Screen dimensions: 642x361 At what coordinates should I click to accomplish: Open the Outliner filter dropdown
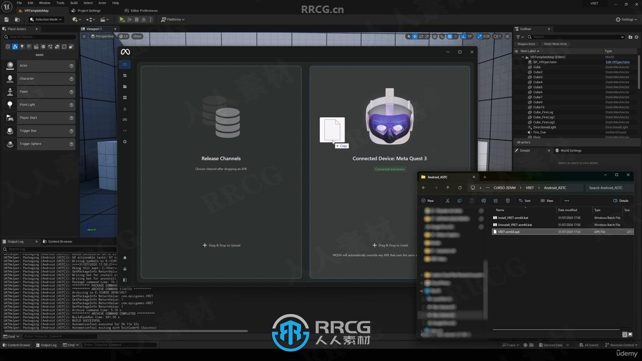coord(519,37)
